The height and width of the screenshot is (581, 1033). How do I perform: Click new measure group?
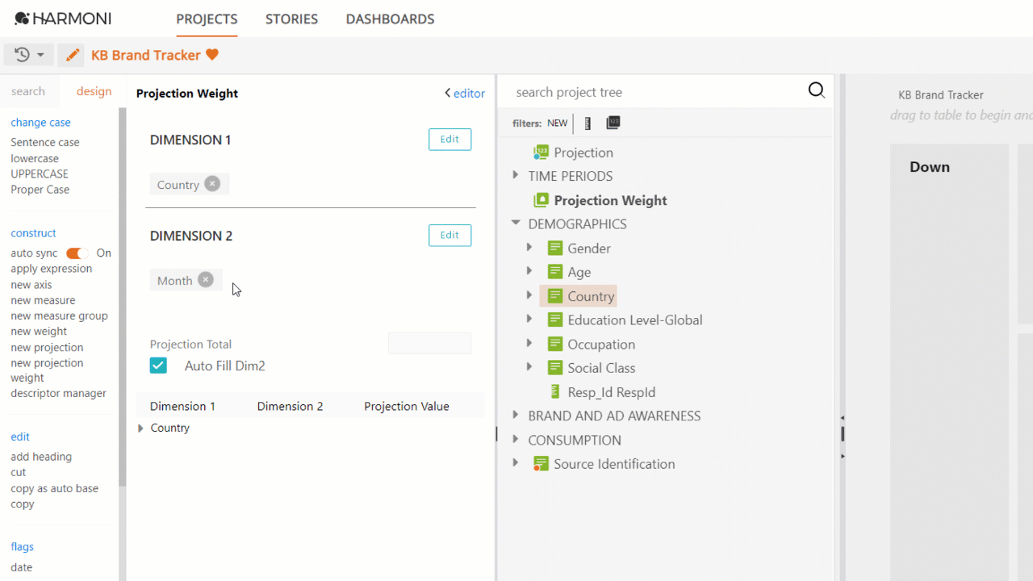tap(59, 316)
